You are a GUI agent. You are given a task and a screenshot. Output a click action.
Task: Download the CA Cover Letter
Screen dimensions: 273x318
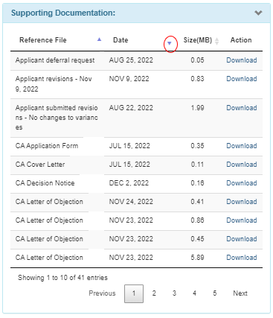(x=242, y=165)
